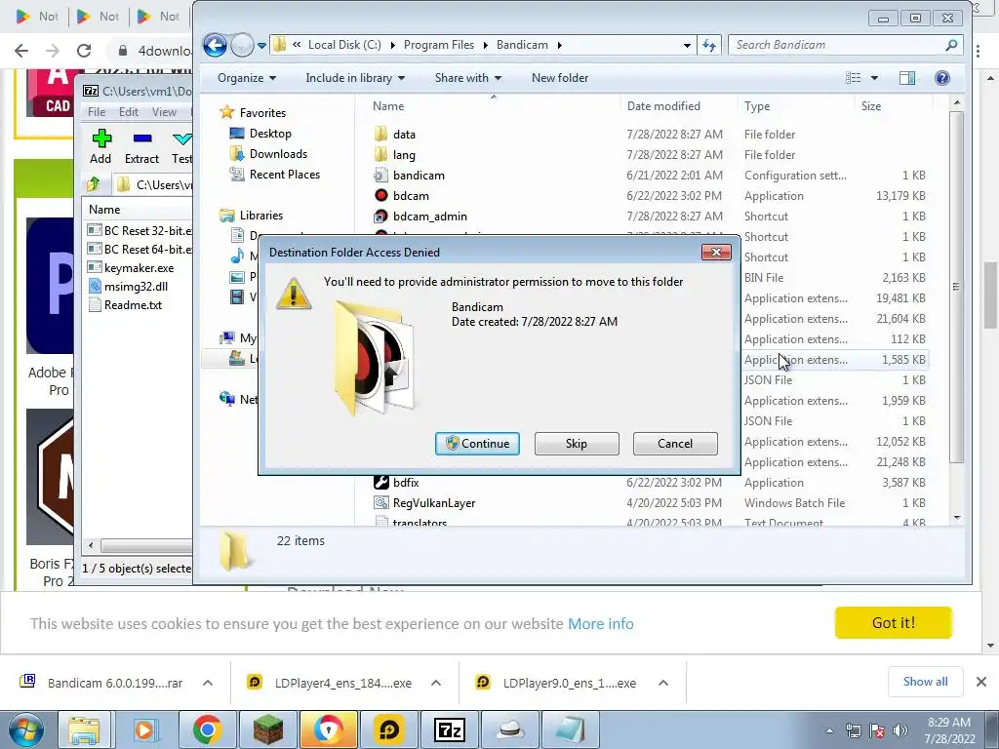Select the bdcam application
Screen dimensions: 999x749
click(411, 195)
